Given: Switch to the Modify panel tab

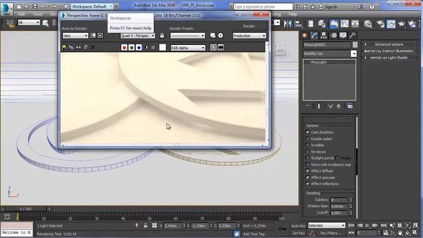Looking at the screenshot, I should click(314, 35).
